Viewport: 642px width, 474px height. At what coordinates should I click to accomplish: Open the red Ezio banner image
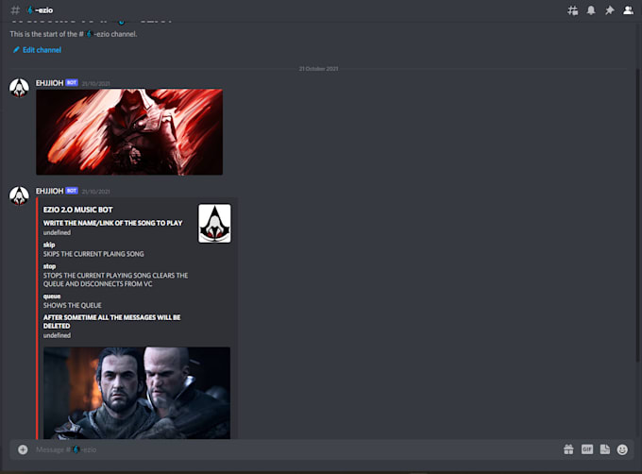[x=129, y=132]
